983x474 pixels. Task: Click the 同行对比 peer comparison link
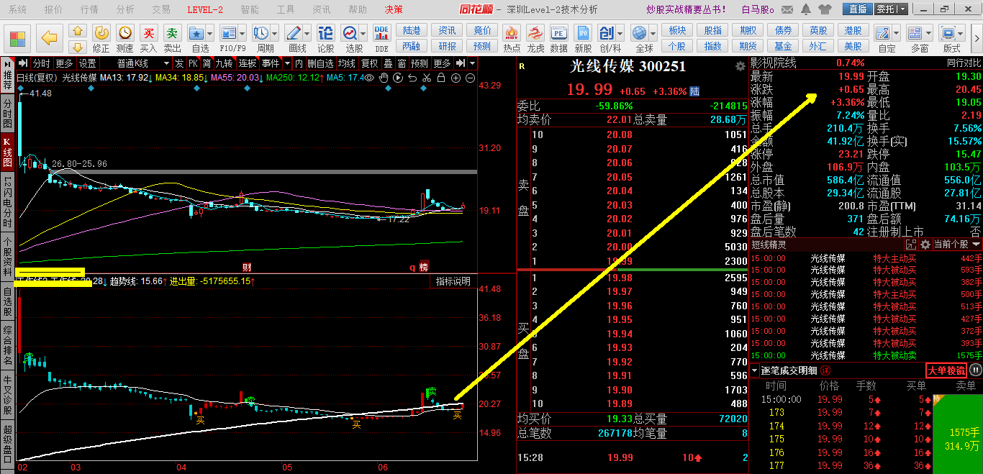(964, 63)
